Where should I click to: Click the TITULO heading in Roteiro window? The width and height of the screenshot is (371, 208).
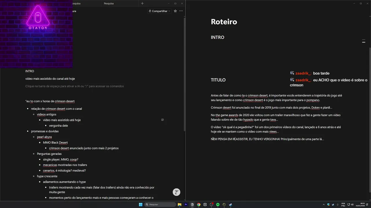pyautogui.click(x=218, y=80)
